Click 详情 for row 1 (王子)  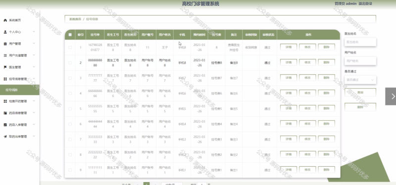pyautogui.click(x=289, y=47)
